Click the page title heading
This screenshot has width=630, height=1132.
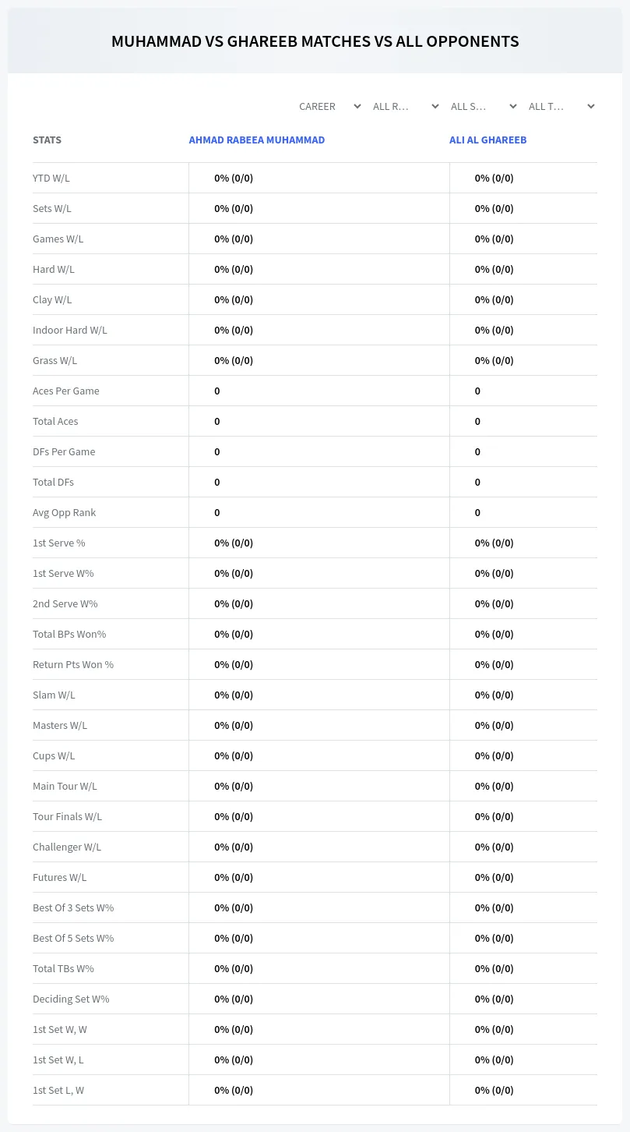(x=315, y=41)
